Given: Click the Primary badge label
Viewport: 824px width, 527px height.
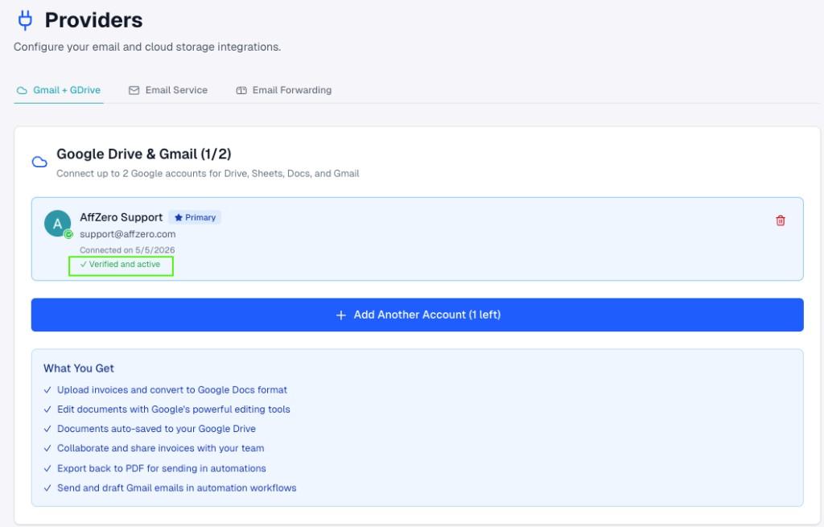Looking at the screenshot, I should click(x=195, y=217).
